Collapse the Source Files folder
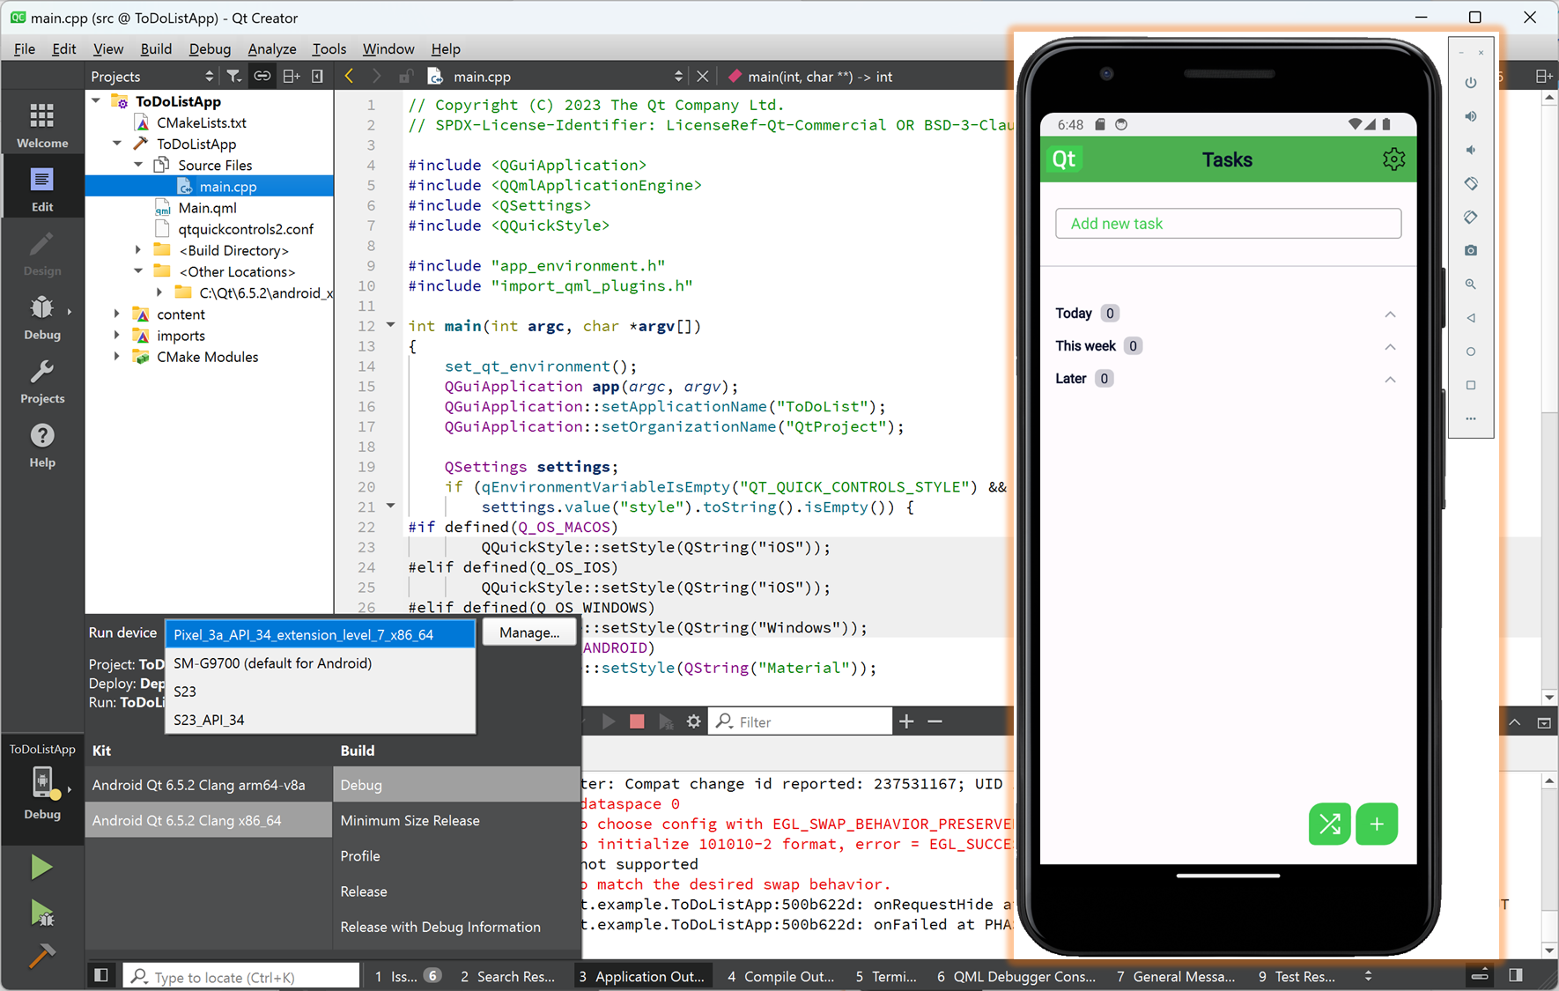The width and height of the screenshot is (1559, 991). [x=138, y=165]
